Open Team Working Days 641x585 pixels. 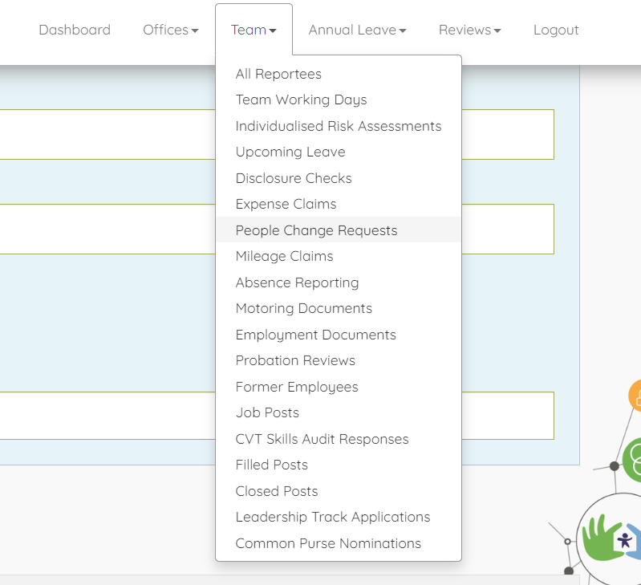[x=301, y=100]
